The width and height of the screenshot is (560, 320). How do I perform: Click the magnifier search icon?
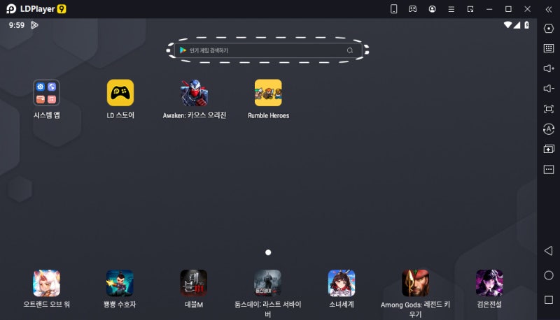tap(350, 50)
